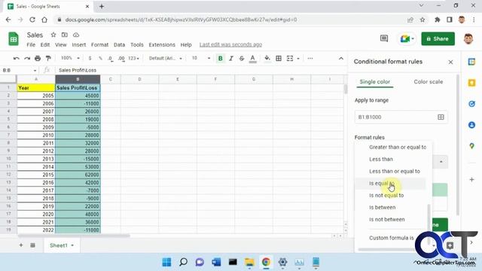The image size is (482, 271).
Task: Open Google Calendar in the side panel
Action: [472, 62]
